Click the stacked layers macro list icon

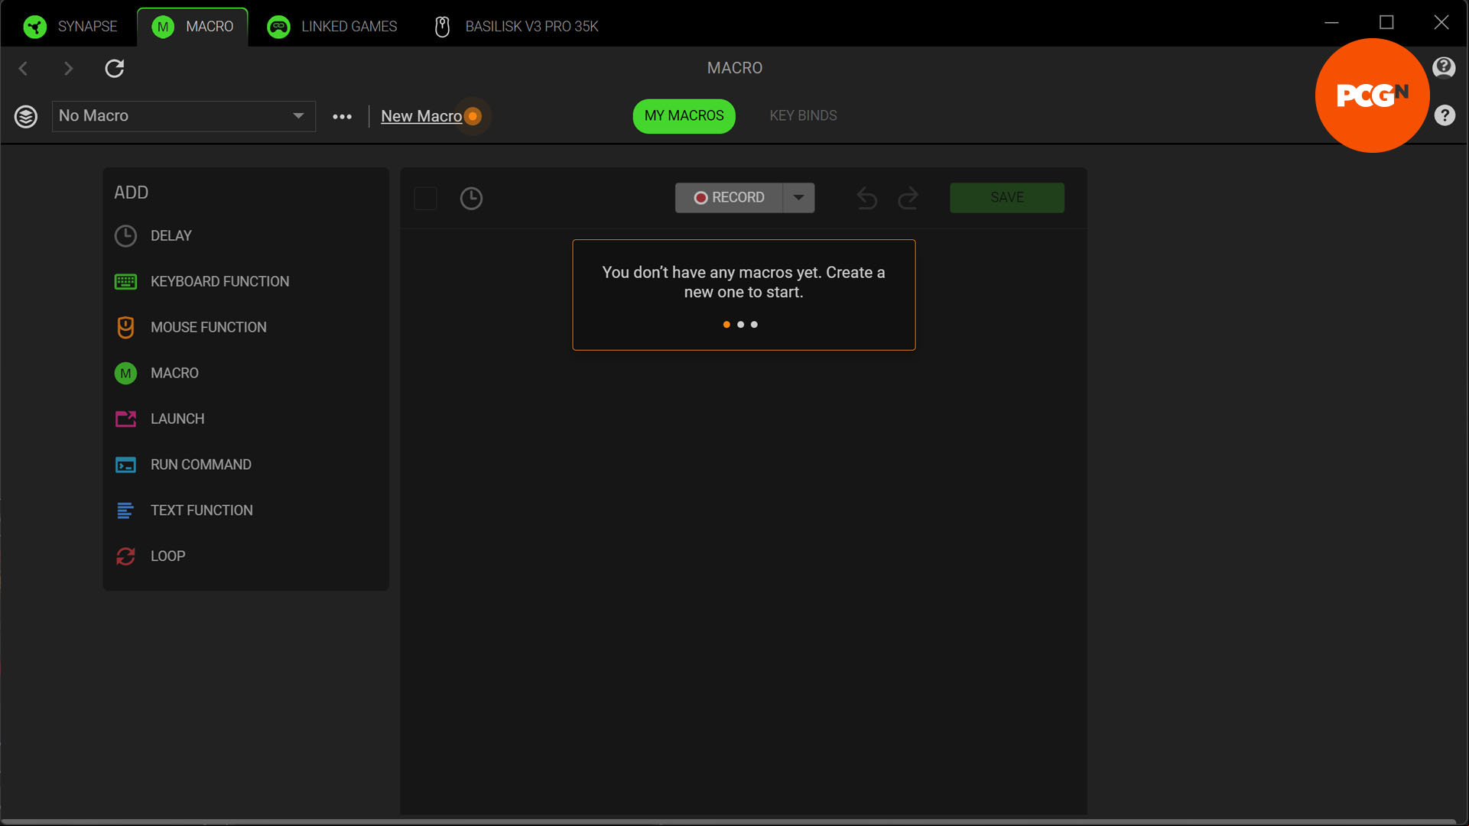(26, 116)
